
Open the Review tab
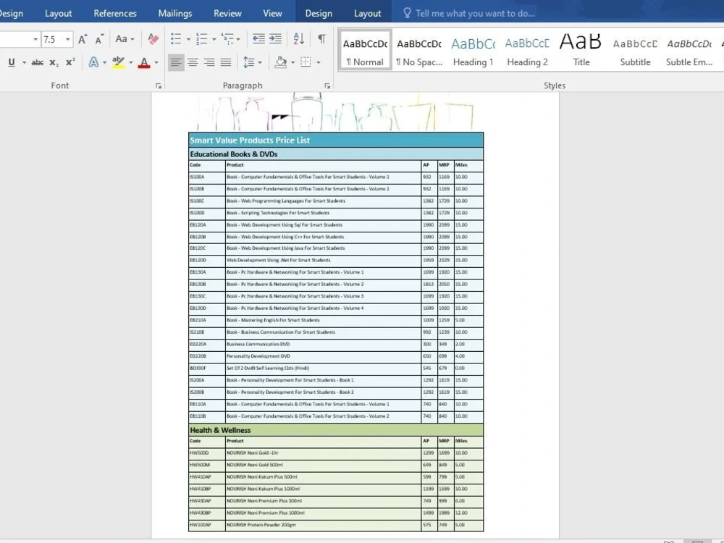227,13
